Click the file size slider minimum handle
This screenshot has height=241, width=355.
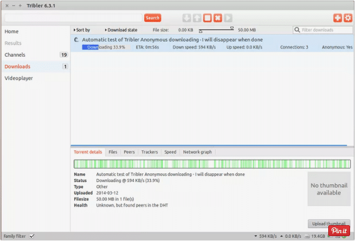(x=200, y=32)
